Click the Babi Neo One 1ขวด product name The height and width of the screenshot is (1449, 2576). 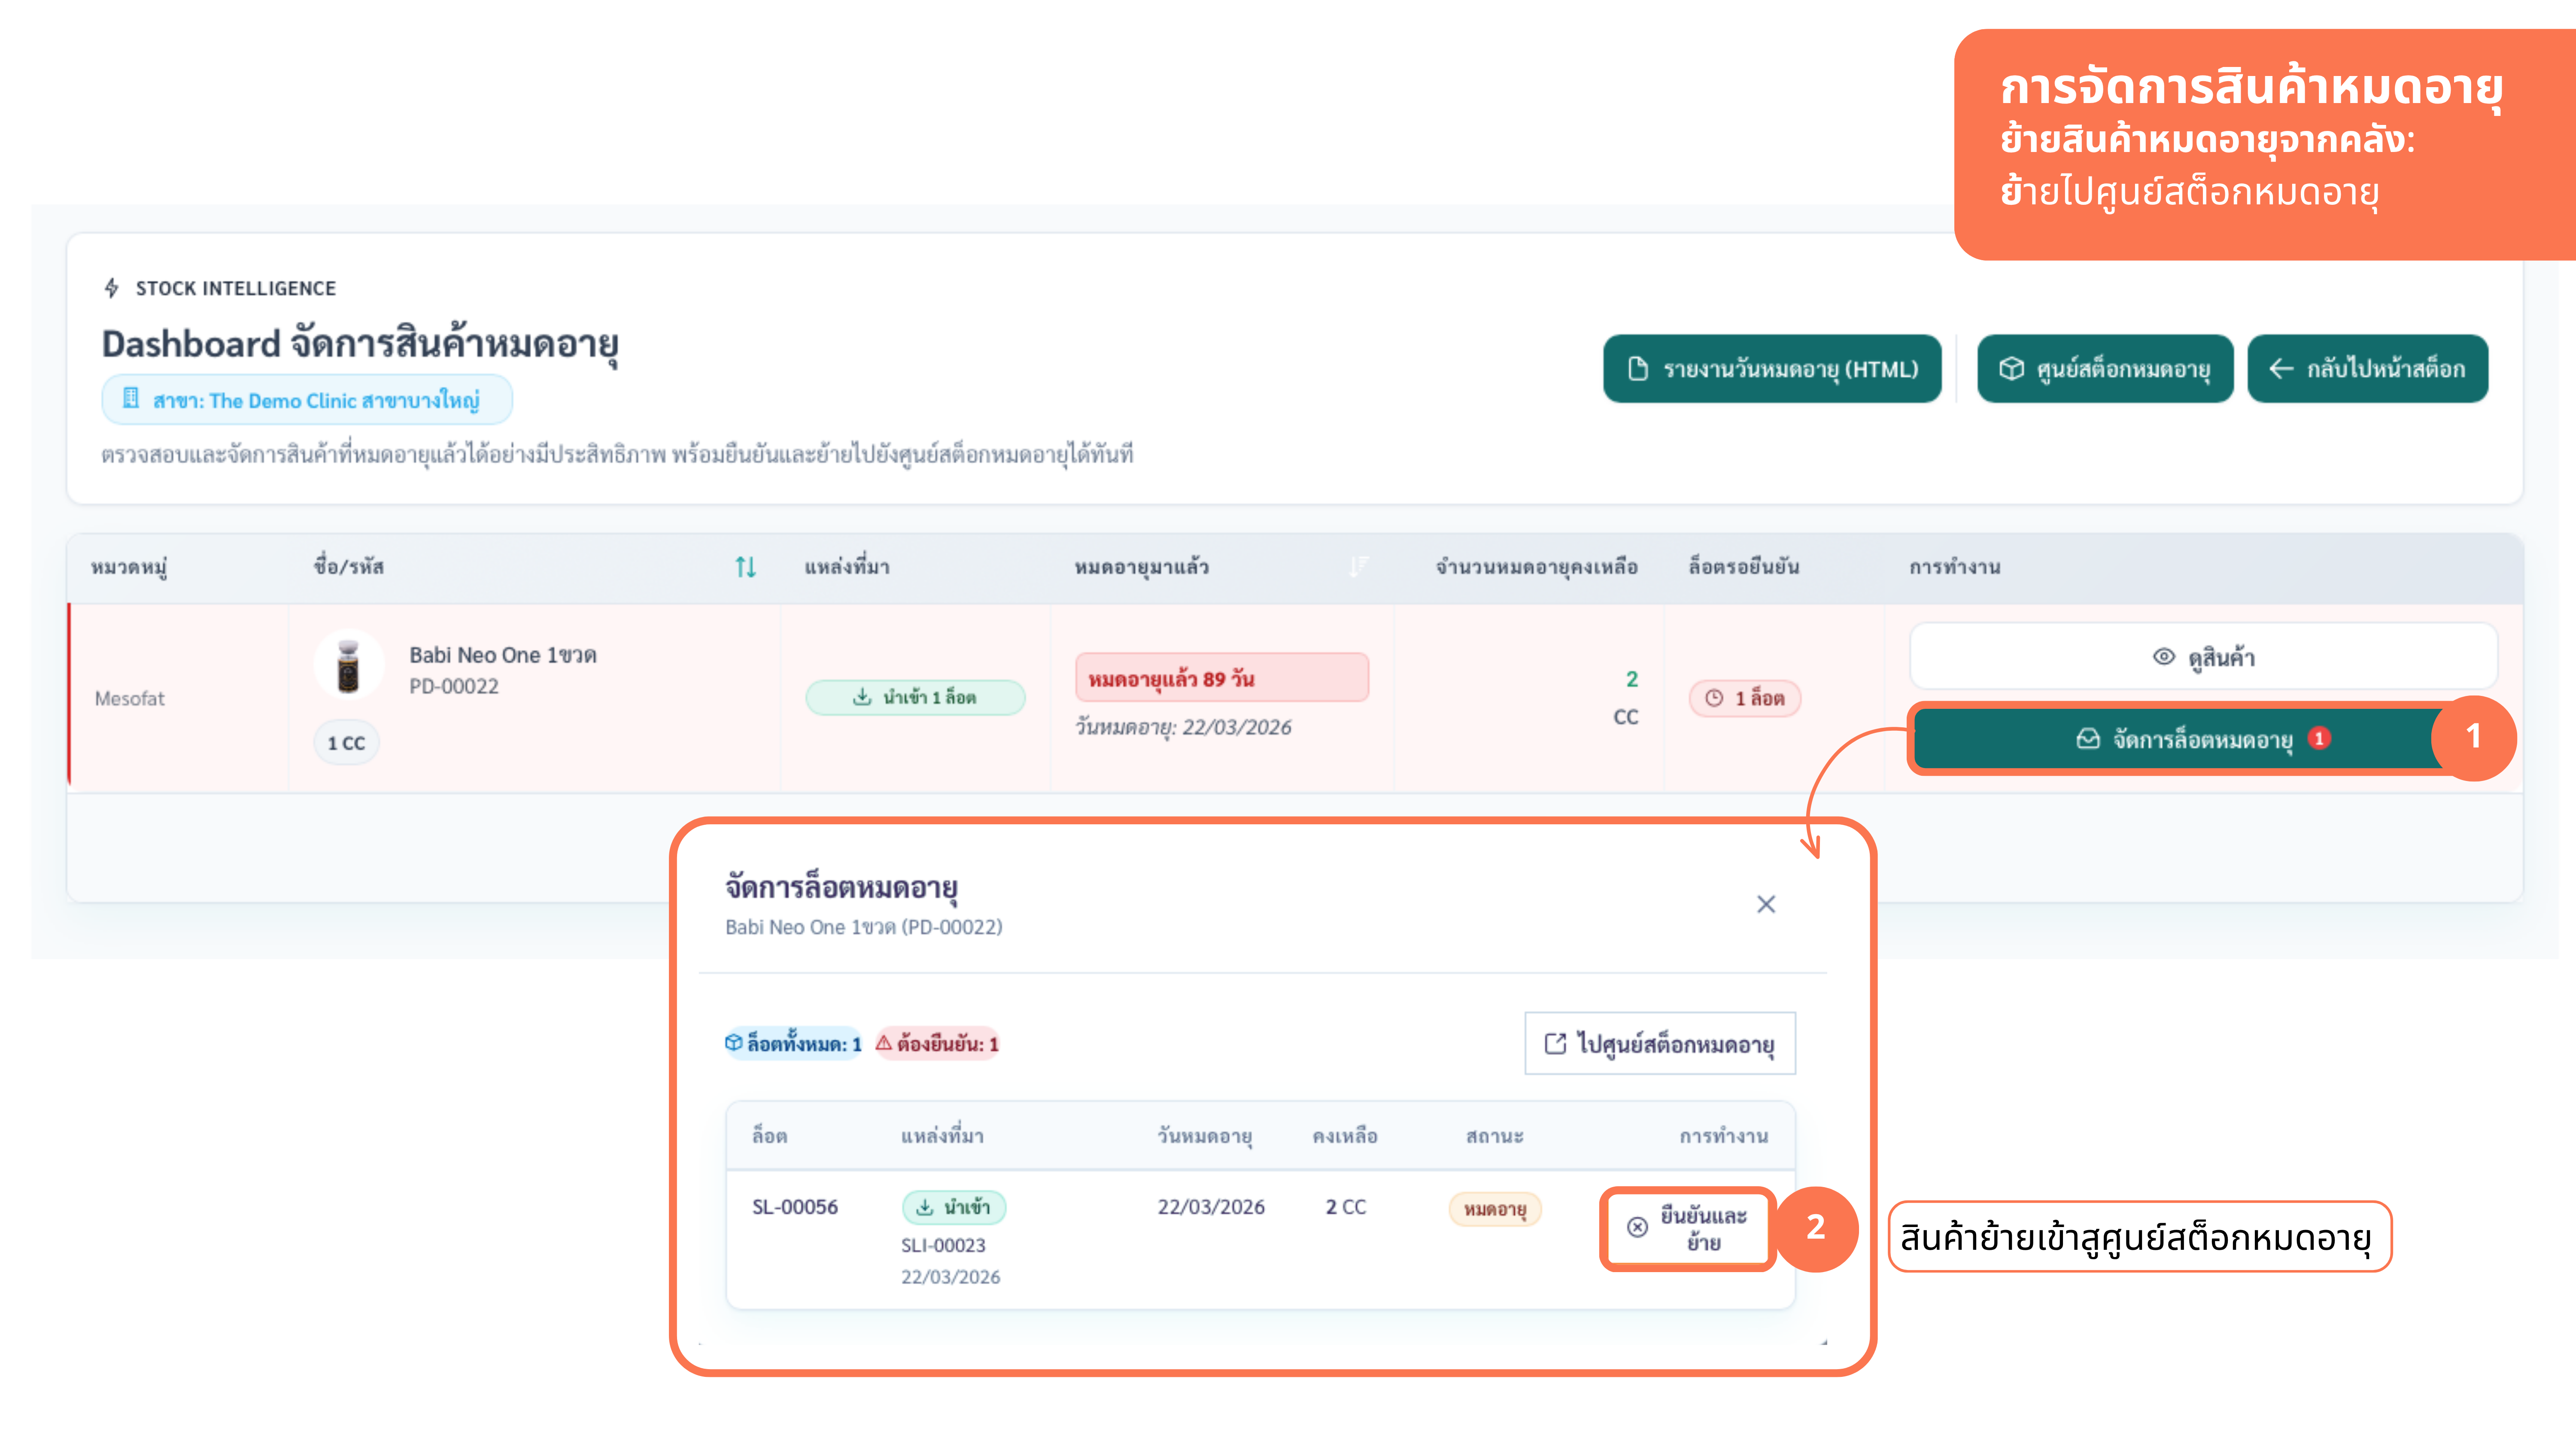coord(503,655)
